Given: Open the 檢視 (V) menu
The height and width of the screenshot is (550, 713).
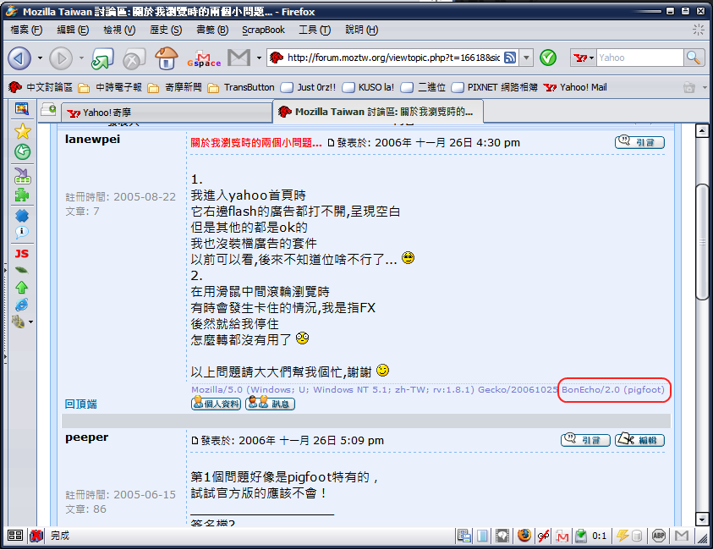Looking at the screenshot, I should click(119, 30).
